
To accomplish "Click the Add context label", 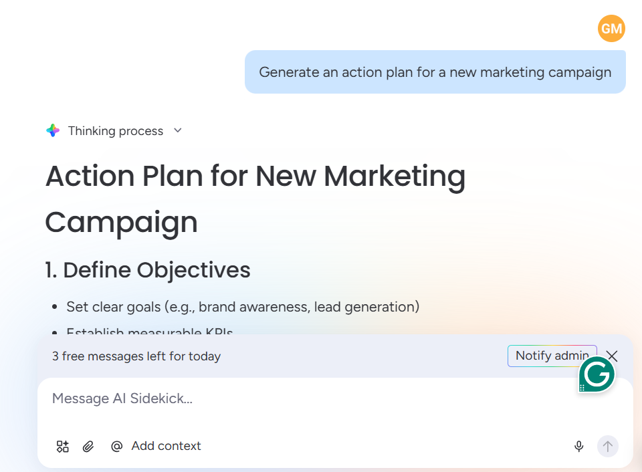I will click(166, 446).
